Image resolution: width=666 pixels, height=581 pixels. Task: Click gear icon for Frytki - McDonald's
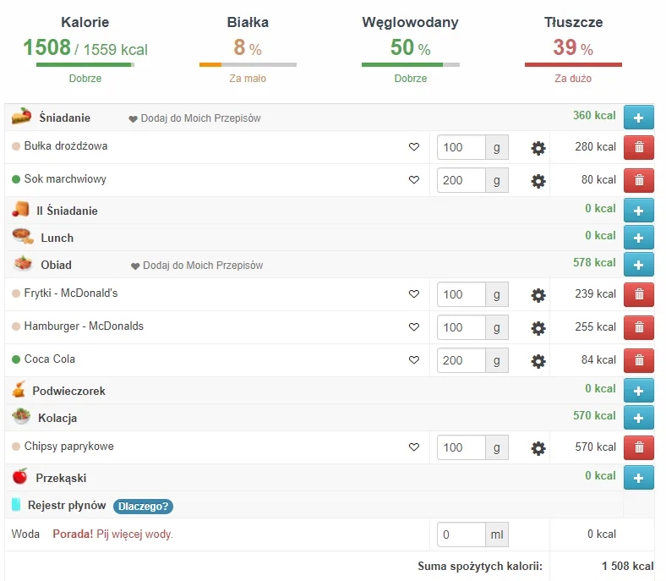[x=538, y=295]
